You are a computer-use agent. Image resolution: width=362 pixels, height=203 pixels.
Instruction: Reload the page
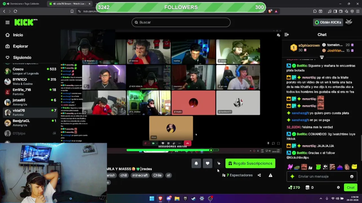point(15,11)
